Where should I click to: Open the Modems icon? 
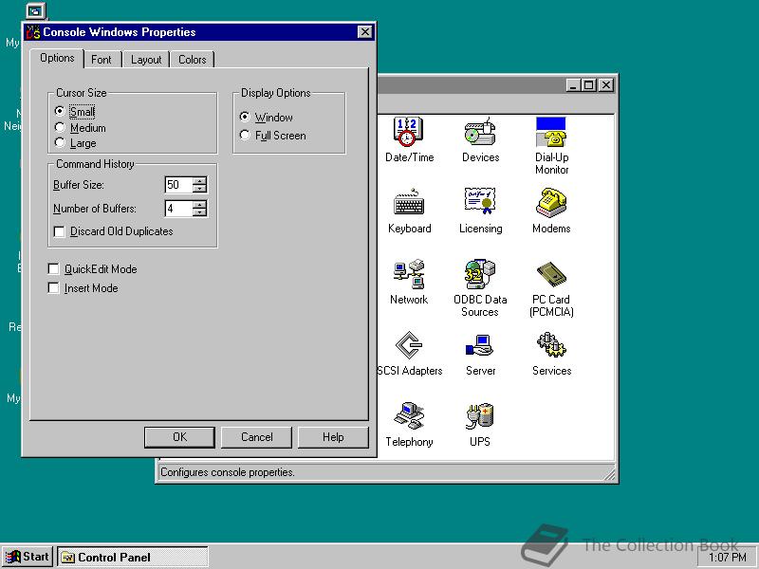click(x=551, y=202)
